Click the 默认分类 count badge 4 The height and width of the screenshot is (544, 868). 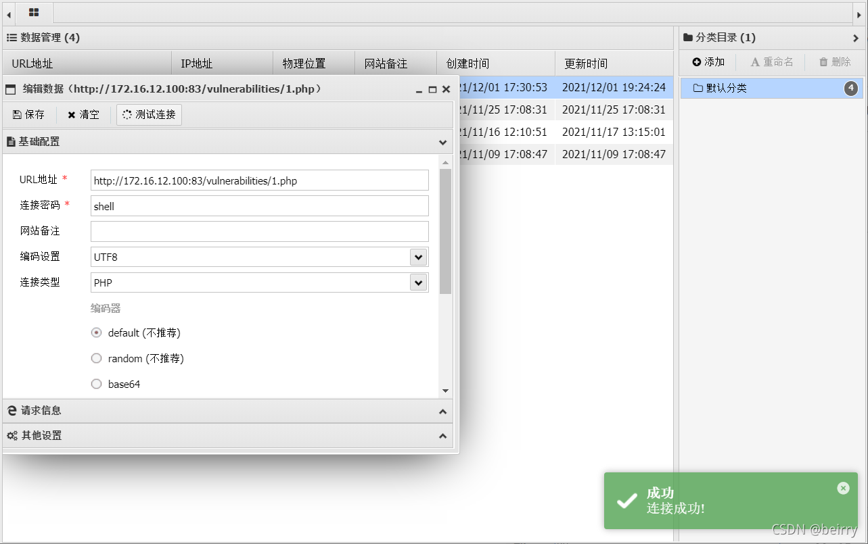[x=851, y=88]
